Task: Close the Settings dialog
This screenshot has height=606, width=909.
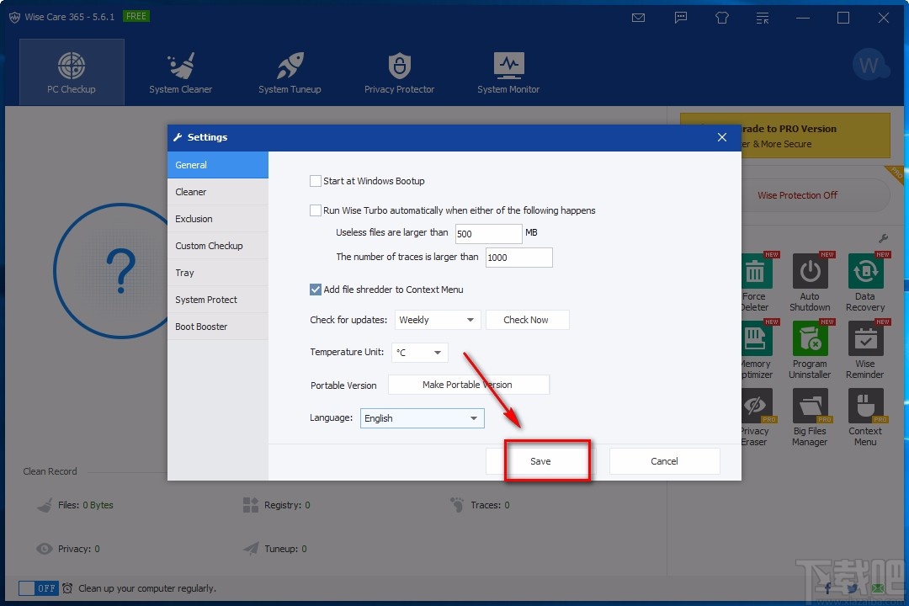Action: click(722, 137)
